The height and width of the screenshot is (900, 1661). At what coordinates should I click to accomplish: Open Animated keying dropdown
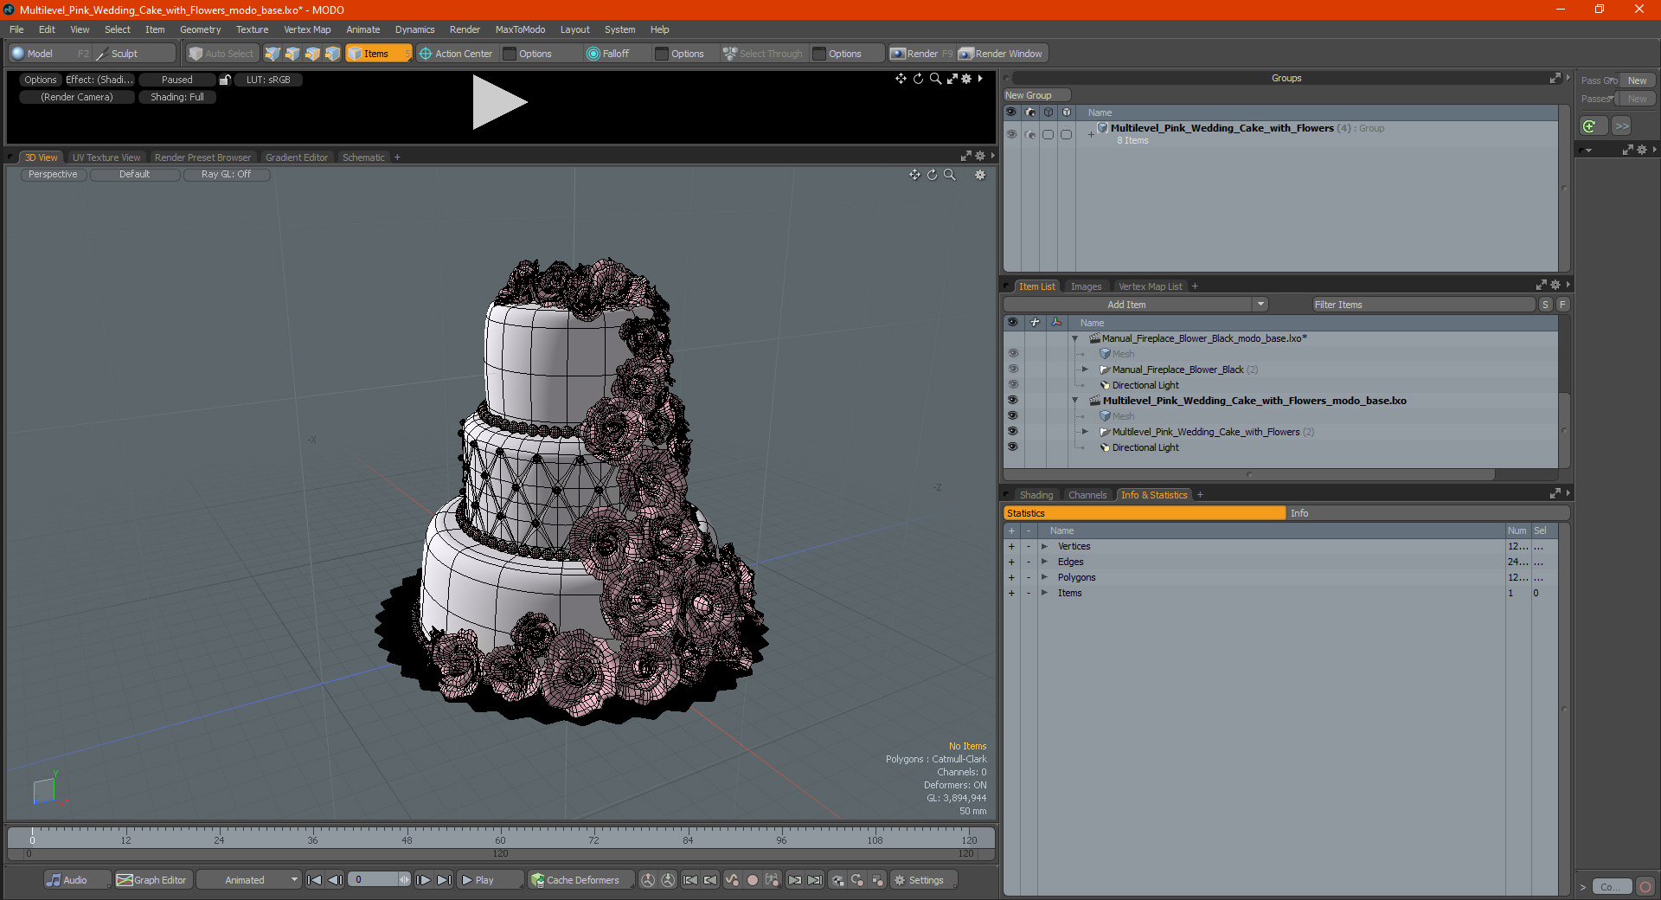click(249, 880)
